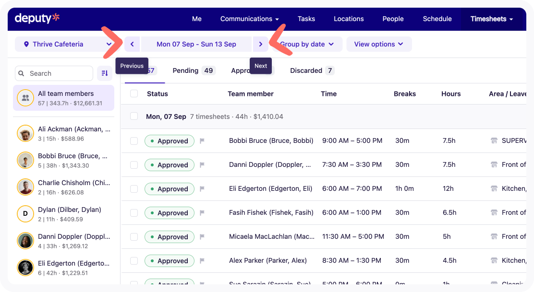Click flag icon on Danni Doppler row
534x292 pixels.
pyautogui.click(x=202, y=165)
